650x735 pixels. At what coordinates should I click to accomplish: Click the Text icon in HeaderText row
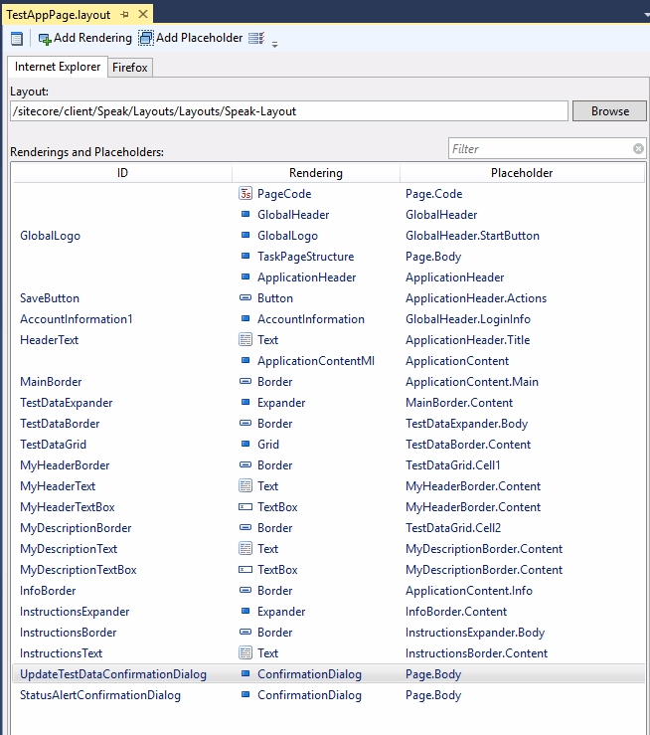click(245, 339)
